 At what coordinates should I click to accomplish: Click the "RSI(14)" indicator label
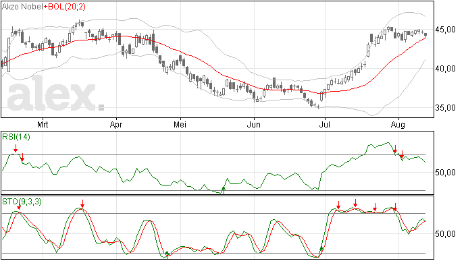(16, 137)
